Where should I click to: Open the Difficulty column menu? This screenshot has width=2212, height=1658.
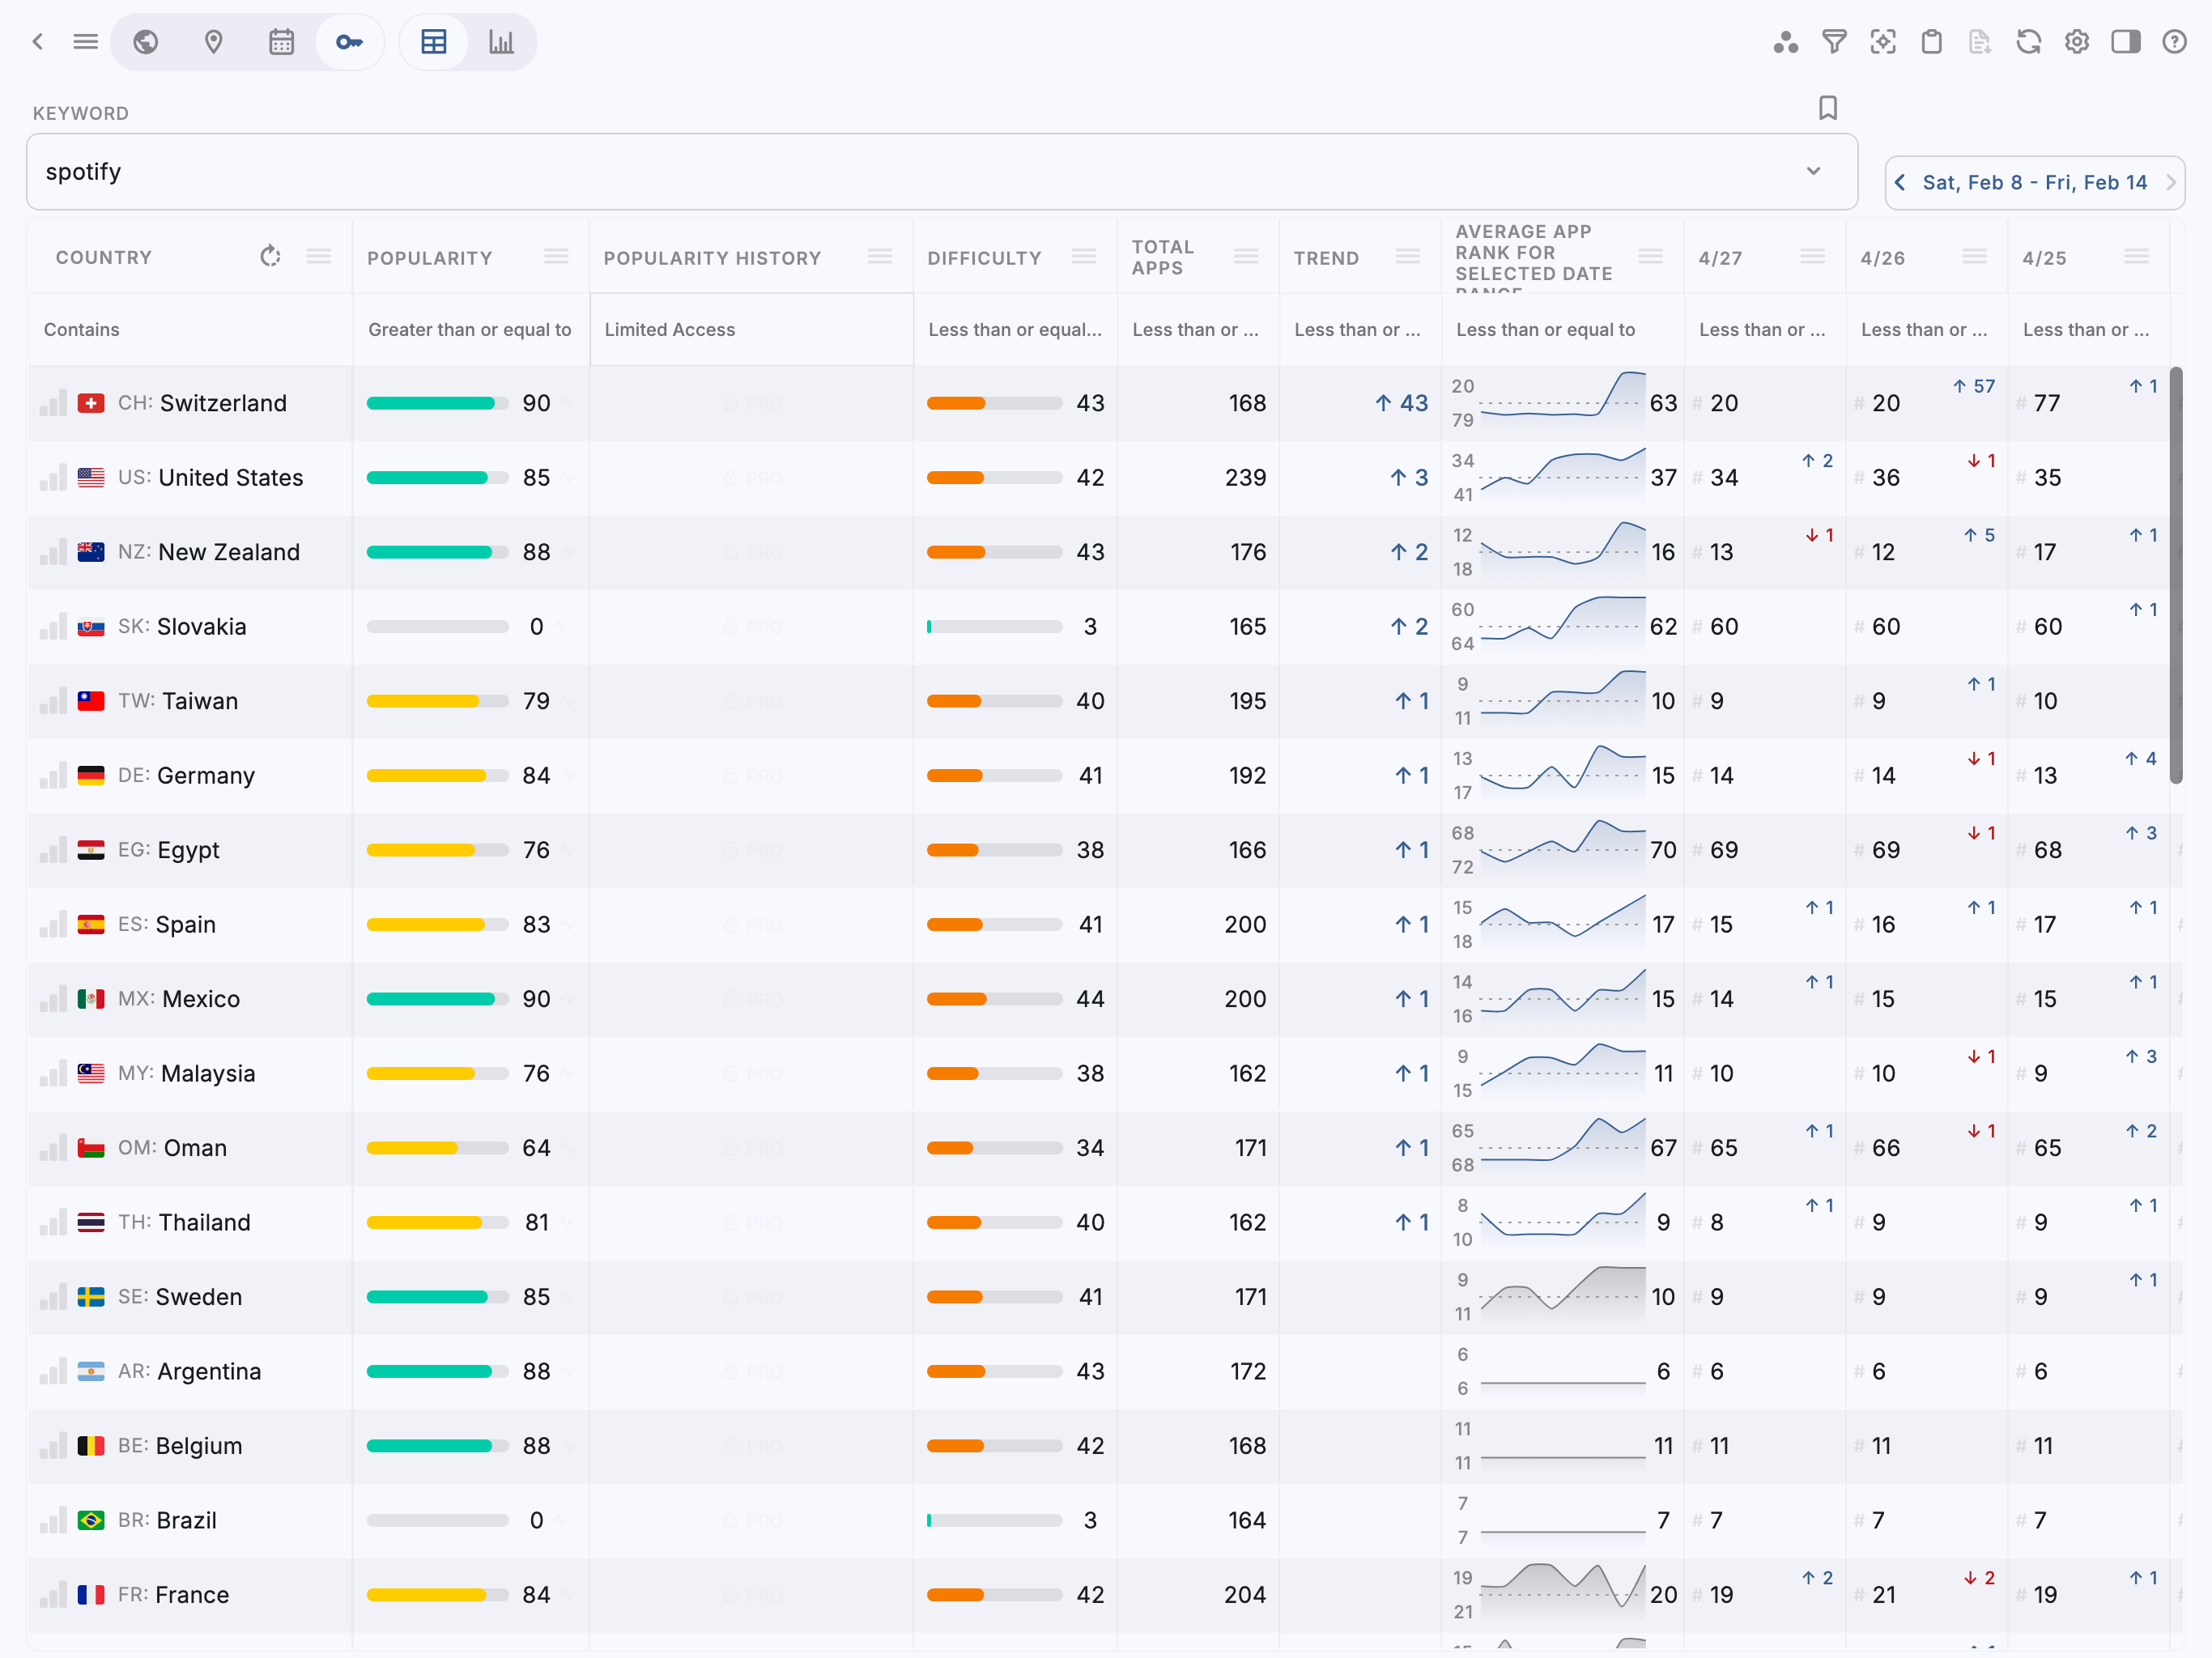coord(1084,257)
